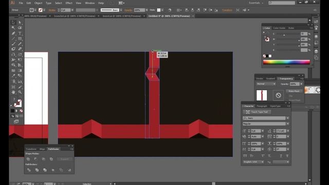
Task: Click the opacity mask thumbnail in Transparency panel
Action: click(278, 96)
